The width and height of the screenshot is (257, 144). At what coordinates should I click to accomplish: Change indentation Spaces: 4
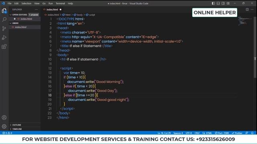point(178,133)
